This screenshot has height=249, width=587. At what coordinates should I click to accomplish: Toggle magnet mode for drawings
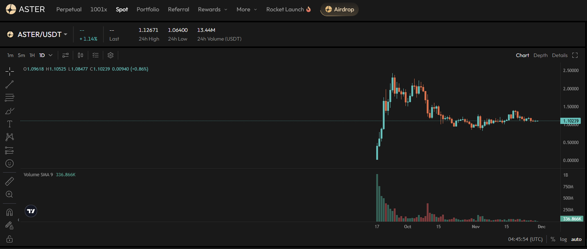pyautogui.click(x=9, y=212)
